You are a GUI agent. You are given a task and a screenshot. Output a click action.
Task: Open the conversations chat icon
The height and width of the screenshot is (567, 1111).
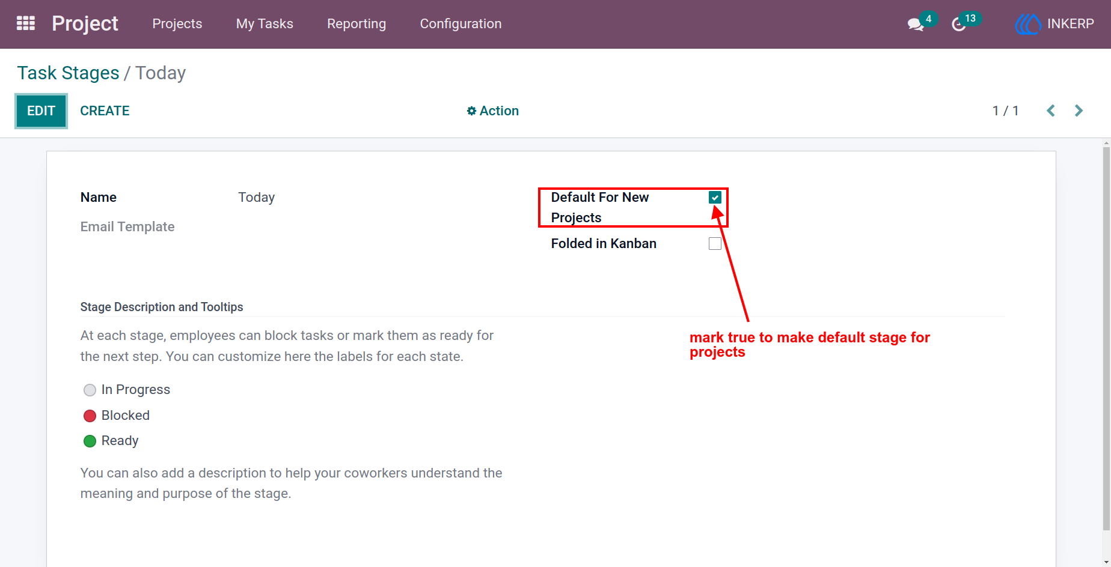tap(916, 25)
